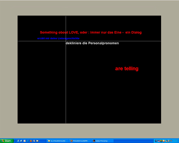The height and width of the screenshot is (143, 179).
Task: Launch Firefox from the Quick Launch bar
Action: point(31,141)
